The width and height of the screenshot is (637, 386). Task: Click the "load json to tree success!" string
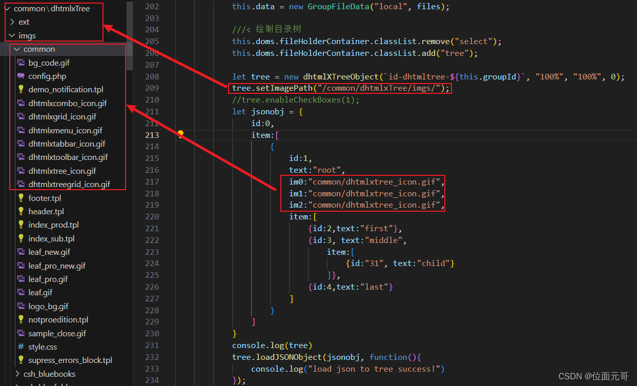point(374,369)
